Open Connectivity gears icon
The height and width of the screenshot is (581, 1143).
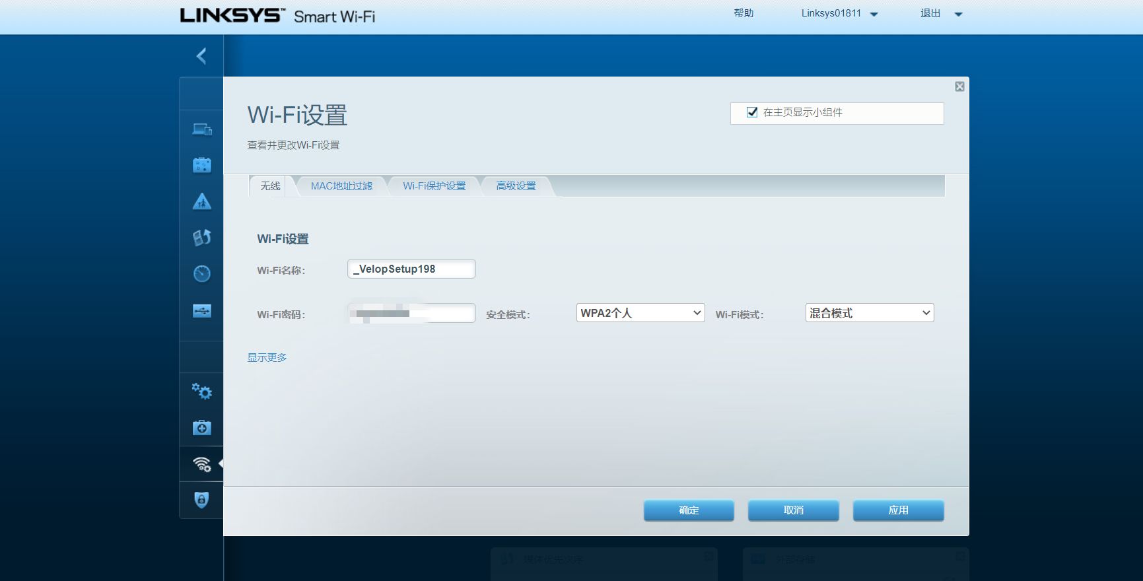tap(201, 392)
